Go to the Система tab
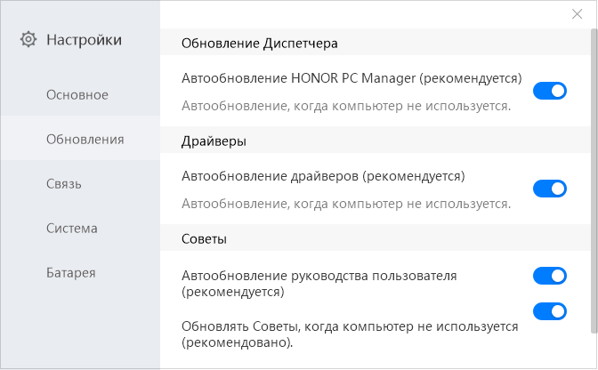Image resolution: width=598 pixels, height=370 pixels. (x=71, y=228)
